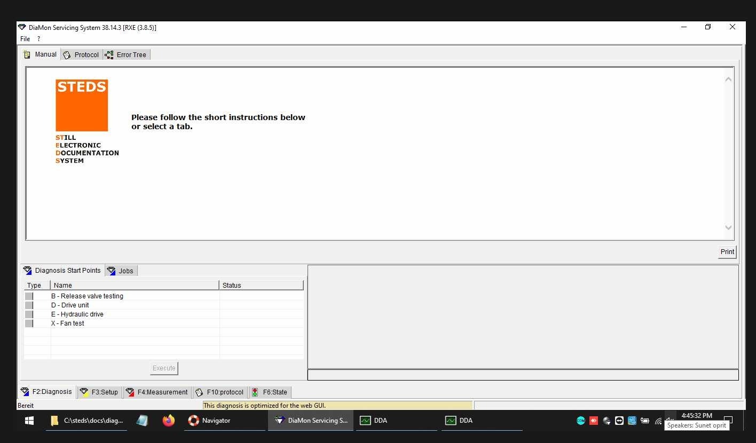This screenshot has width=756, height=443.
Task: Open Navigator from the taskbar
Action: 210,421
